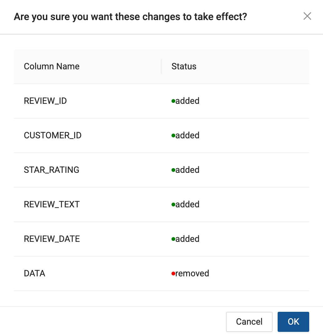Select the REVIEW_ID column row
The image size is (323, 335).
point(161,101)
